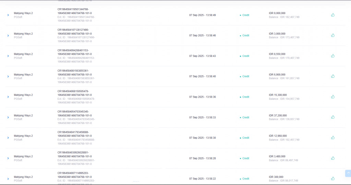
Task: Click the scroll-to-top button
Action: [348, 173]
